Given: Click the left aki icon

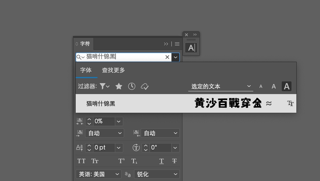Looking at the screenshot, I should coord(80,133).
